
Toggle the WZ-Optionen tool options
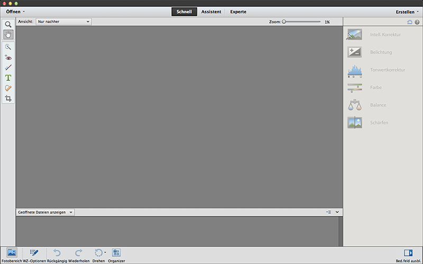pos(34,255)
